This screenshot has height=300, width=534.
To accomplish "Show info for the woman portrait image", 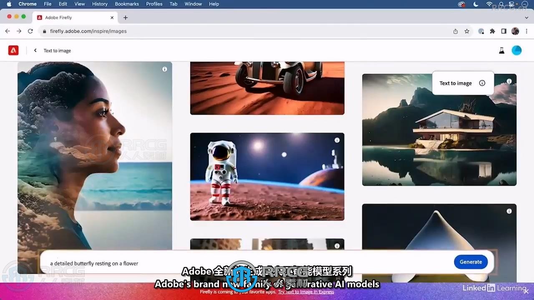I will [x=165, y=69].
